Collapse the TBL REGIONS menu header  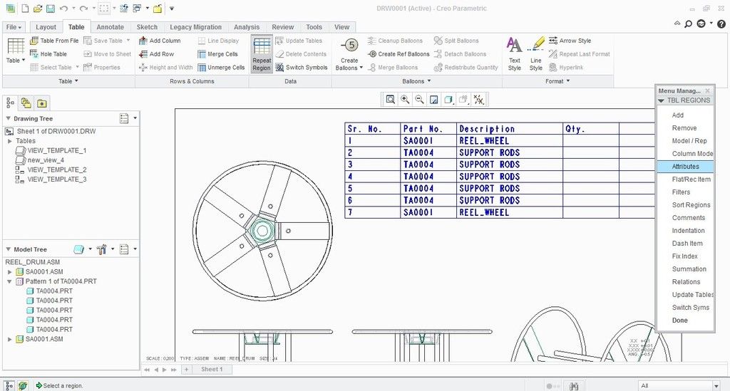(661, 100)
